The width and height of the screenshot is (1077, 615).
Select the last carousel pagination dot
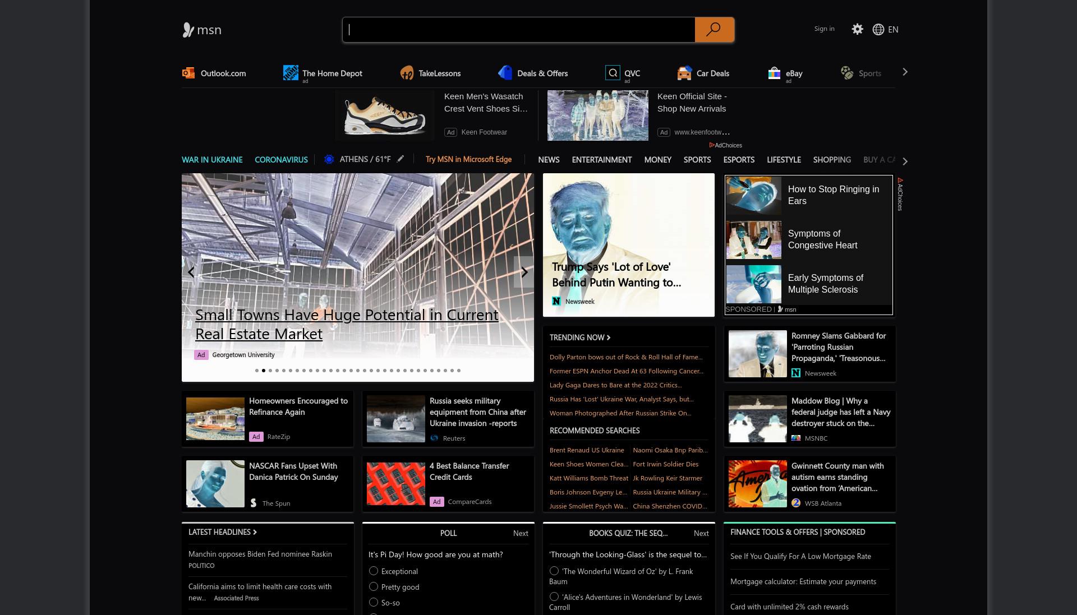(x=459, y=371)
